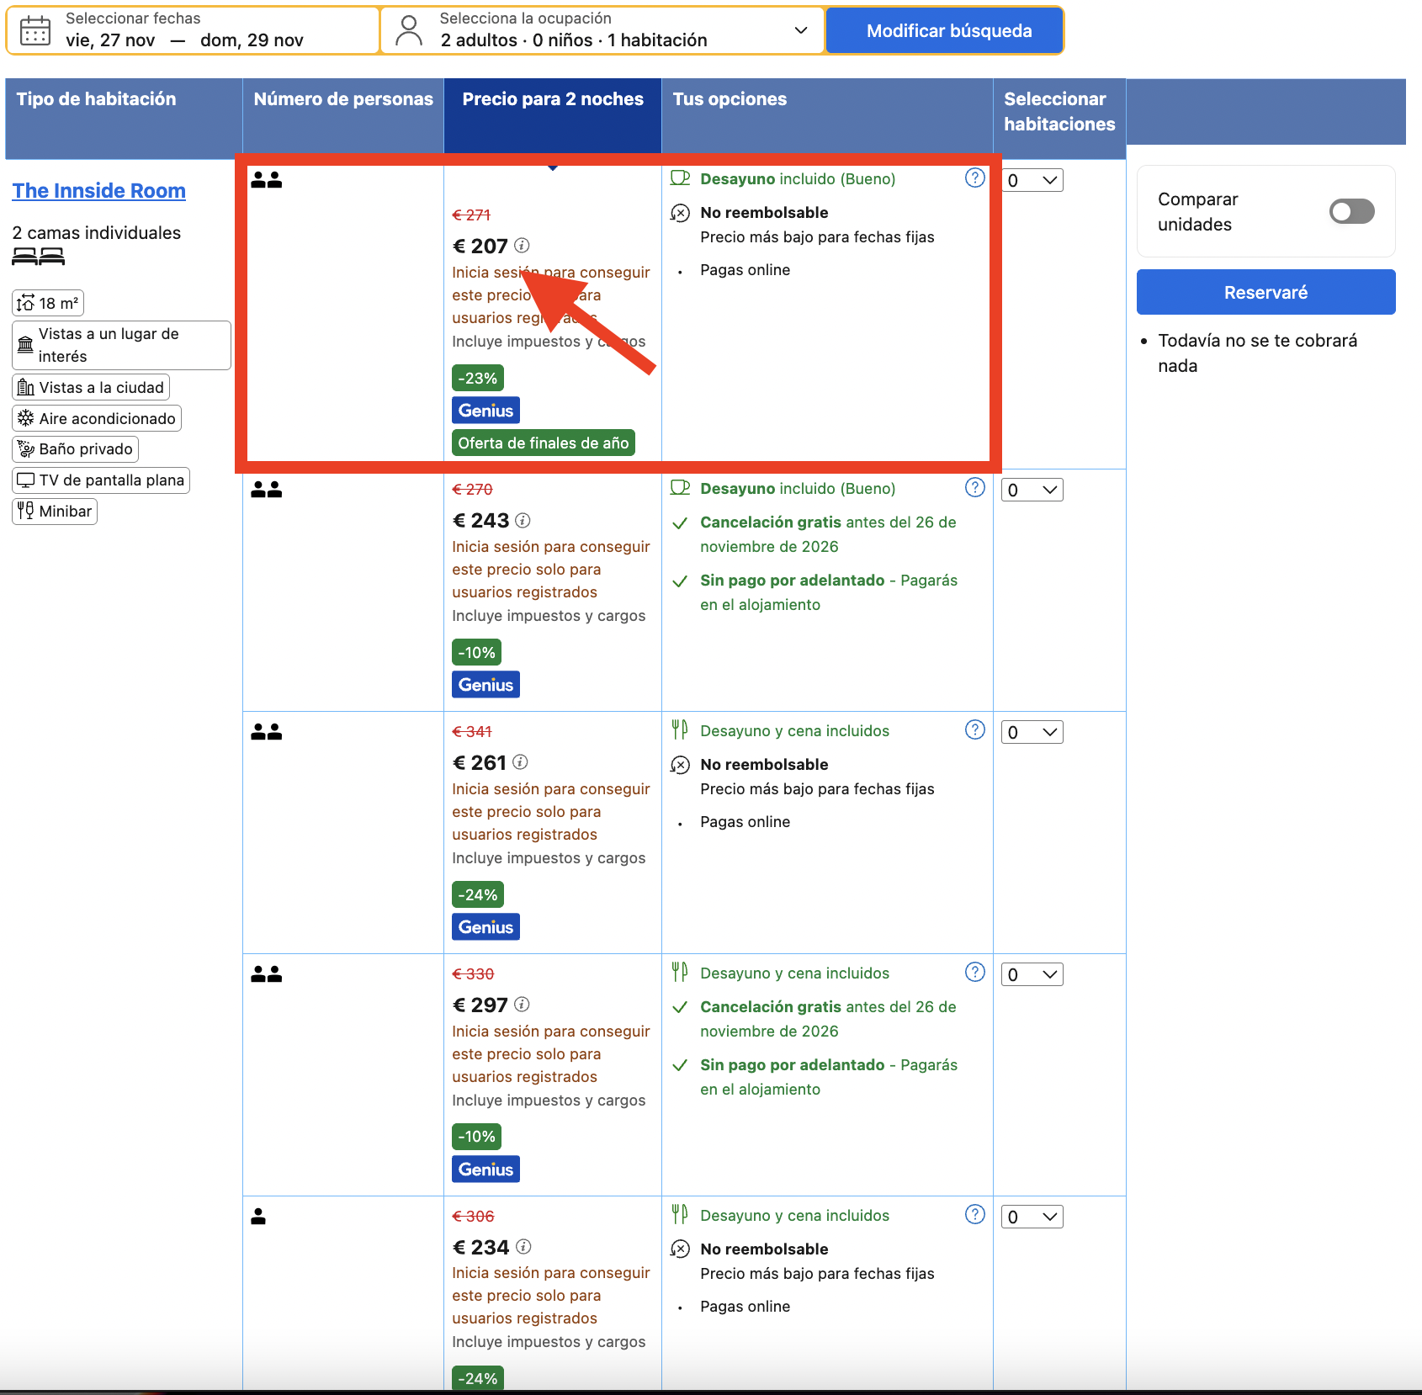The width and height of the screenshot is (1422, 1395).
Task: Open room quantity dropdown for €261 row
Action: click(x=1032, y=732)
